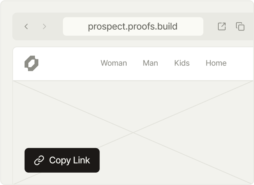Click the center crossing of placeholder diagonals
The width and height of the screenshot is (254, 185).
coord(133,133)
